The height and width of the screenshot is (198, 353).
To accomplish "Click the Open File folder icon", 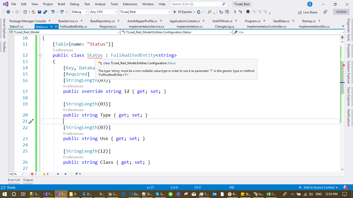I will [x=34, y=12].
